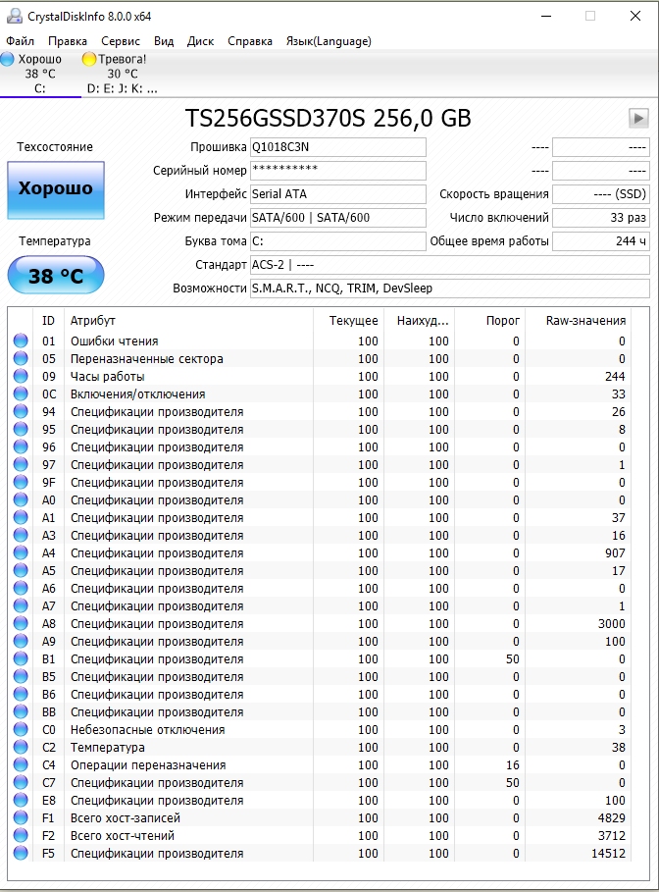Click the Порог column header
The height and width of the screenshot is (892, 659).
tap(489, 321)
